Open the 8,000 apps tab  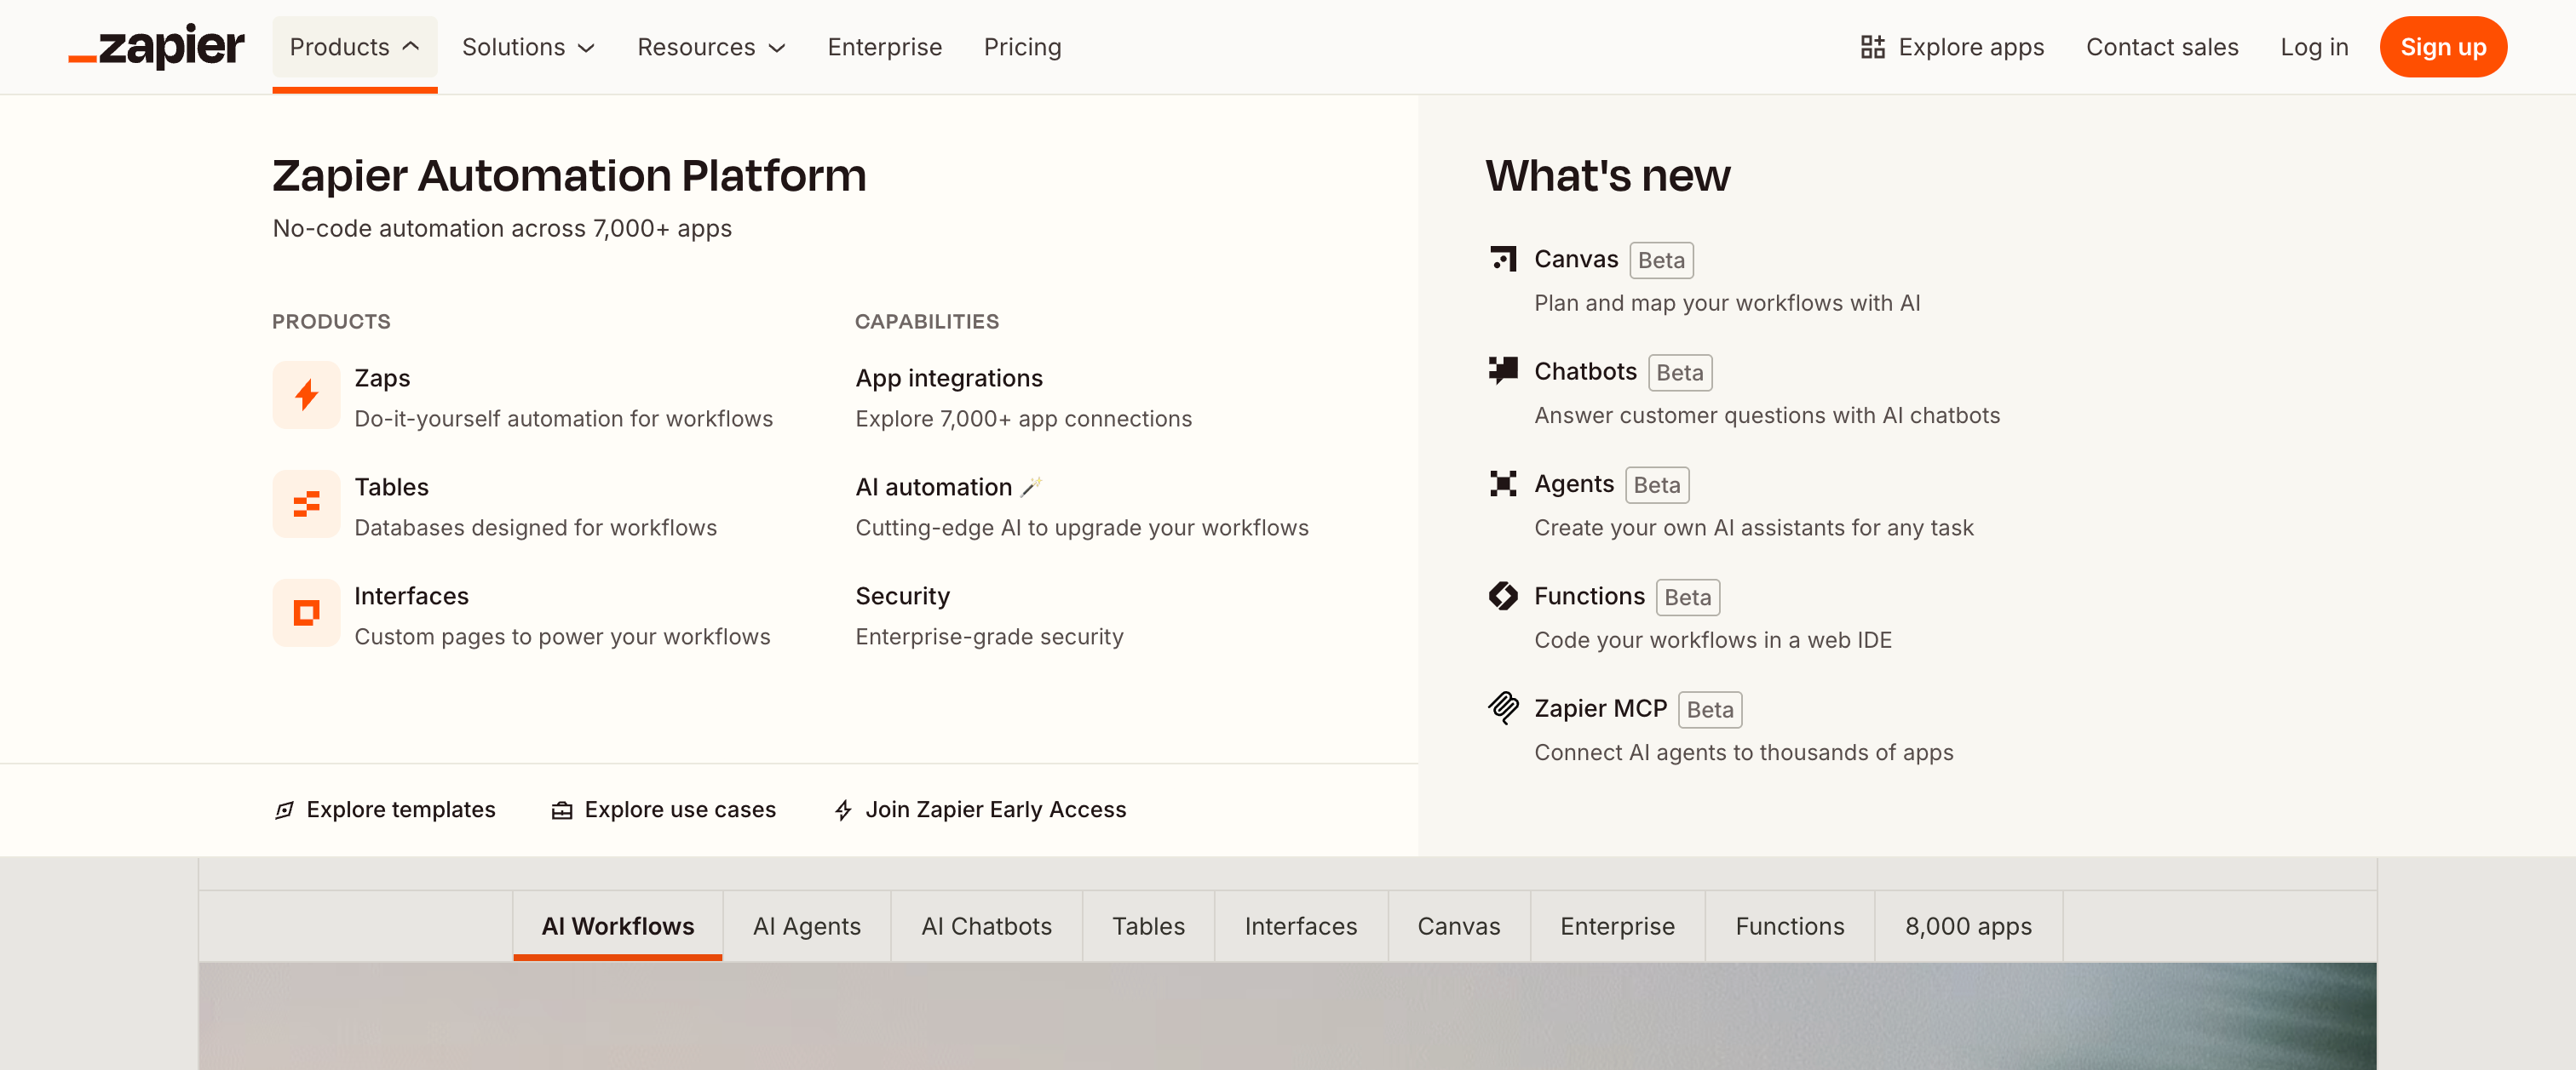(x=1967, y=926)
